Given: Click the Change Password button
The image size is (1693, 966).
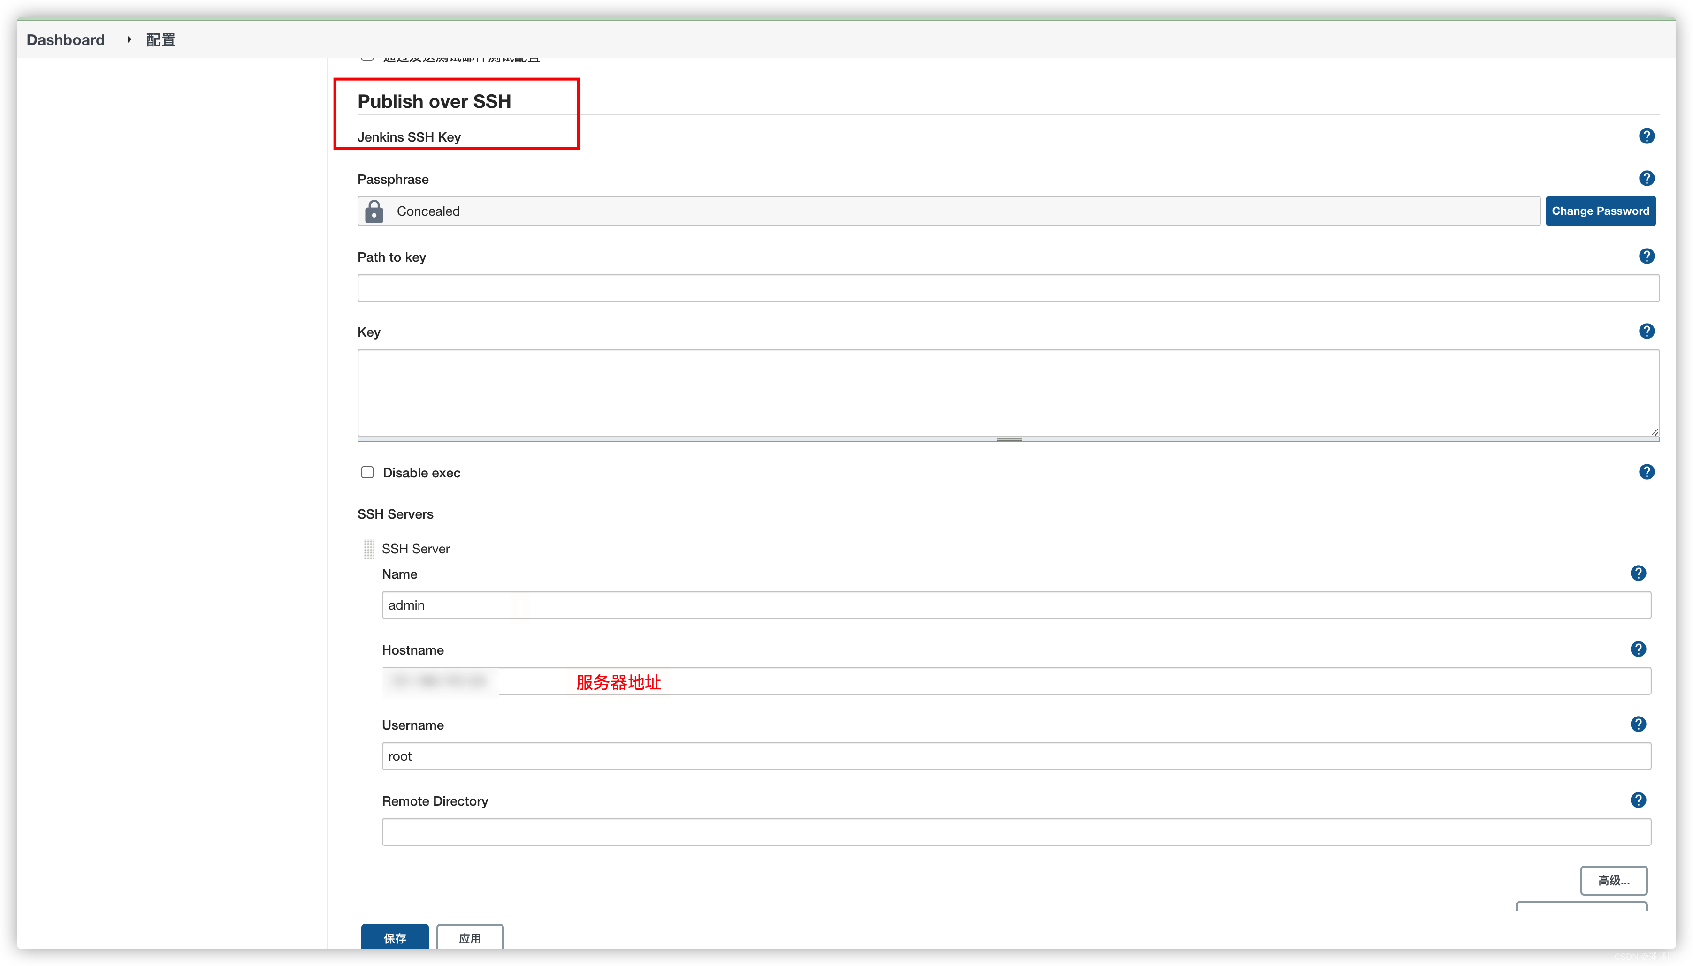Looking at the screenshot, I should click(x=1600, y=211).
